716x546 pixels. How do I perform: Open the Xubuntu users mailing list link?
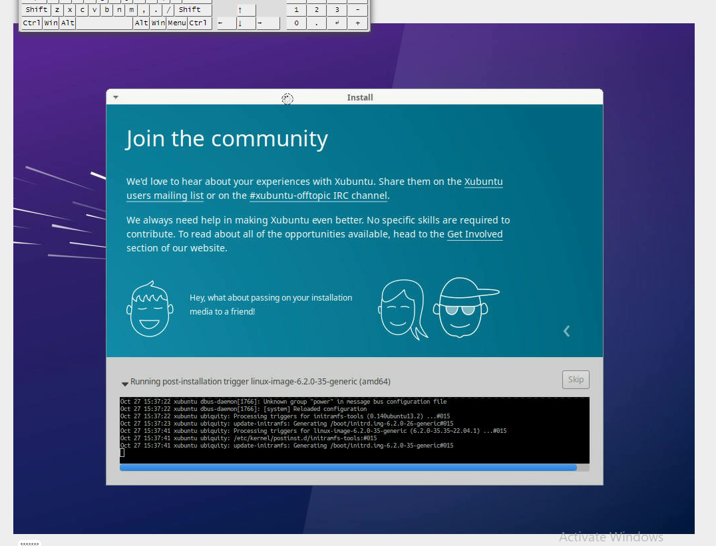(165, 196)
